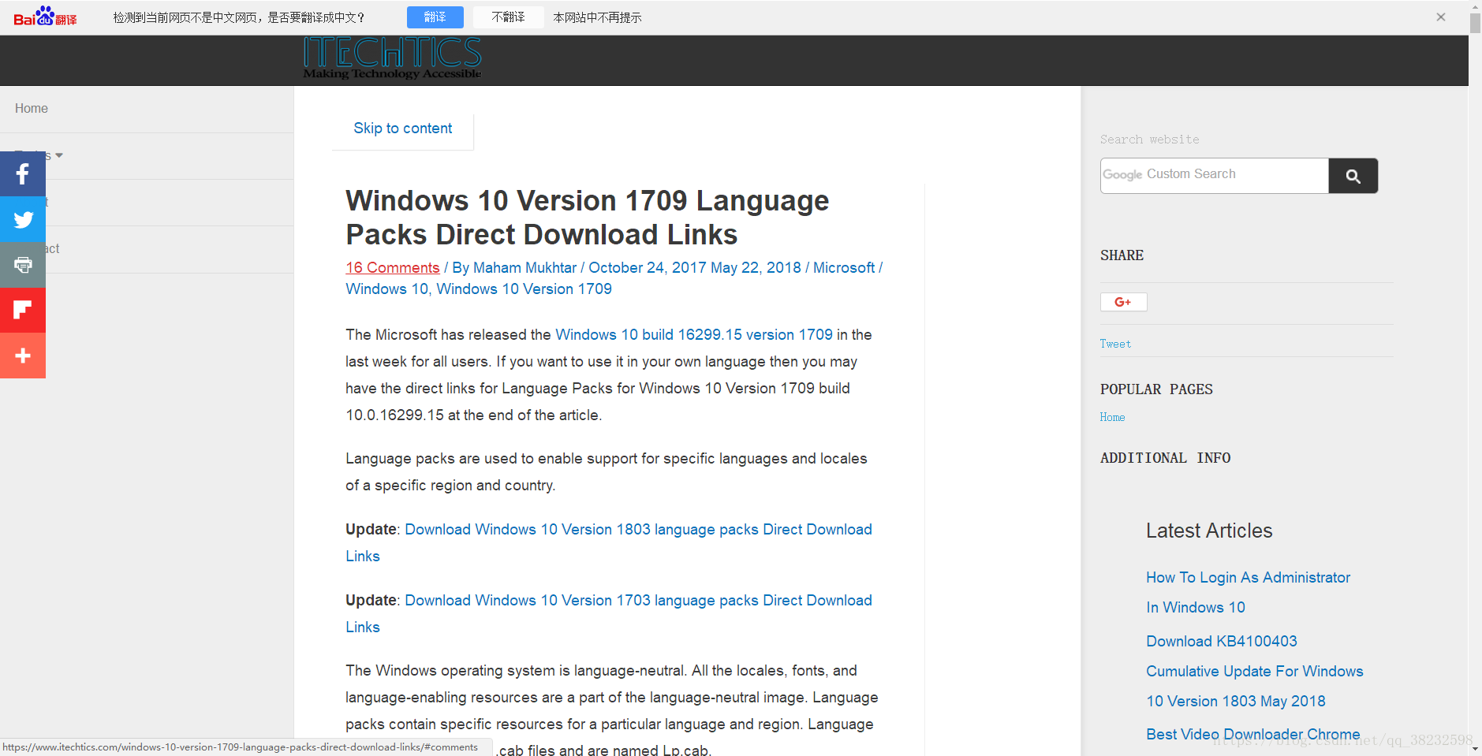Click the SHARE sidebar heading
This screenshot has height=756, width=1482.
pos(1122,255)
